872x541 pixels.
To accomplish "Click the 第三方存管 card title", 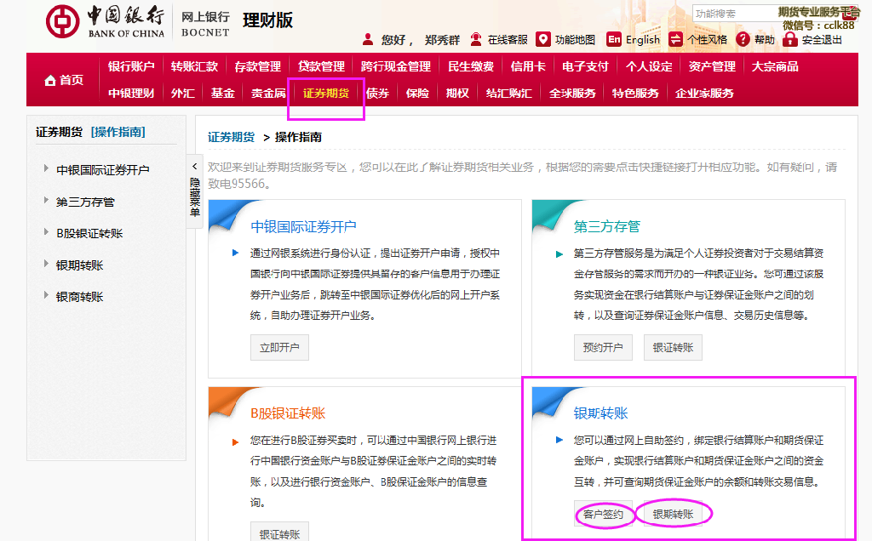I will (606, 226).
